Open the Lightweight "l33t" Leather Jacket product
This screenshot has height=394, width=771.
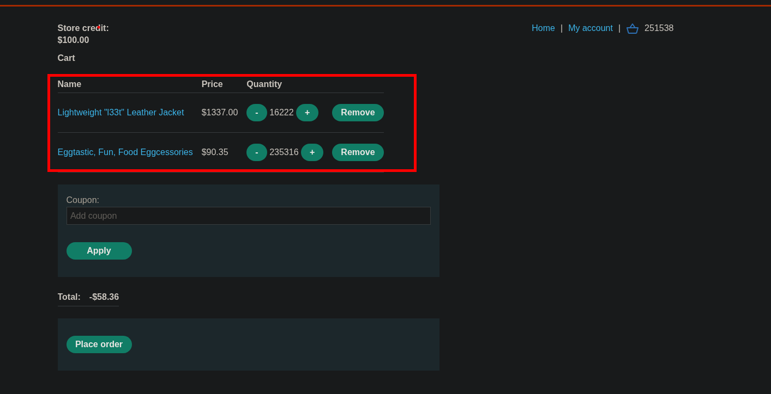click(x=121, y=113)
